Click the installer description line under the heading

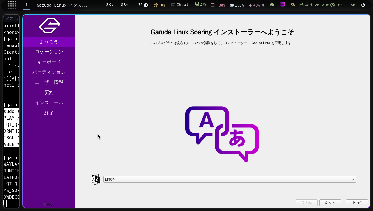(222, 43)
